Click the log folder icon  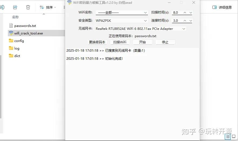tap(11, 48)
